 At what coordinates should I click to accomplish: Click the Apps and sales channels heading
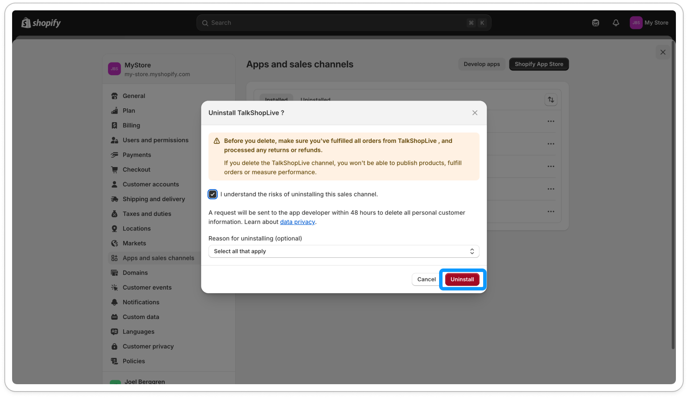pyautogui.click(x=300, y=64)
